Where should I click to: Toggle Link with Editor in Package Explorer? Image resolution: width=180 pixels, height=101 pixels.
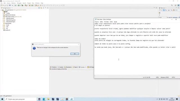(41, 8)
